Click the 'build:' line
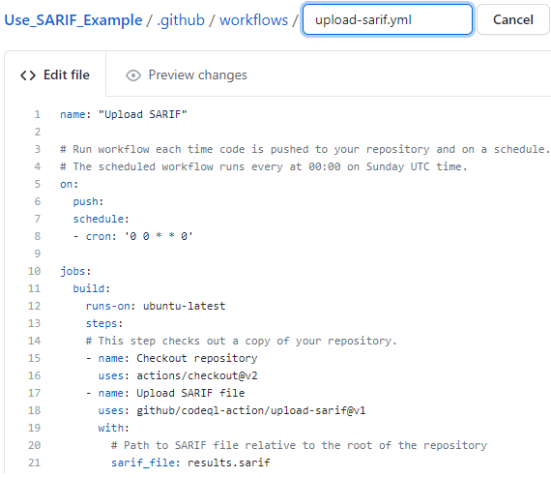 click(x=92, y=288)
